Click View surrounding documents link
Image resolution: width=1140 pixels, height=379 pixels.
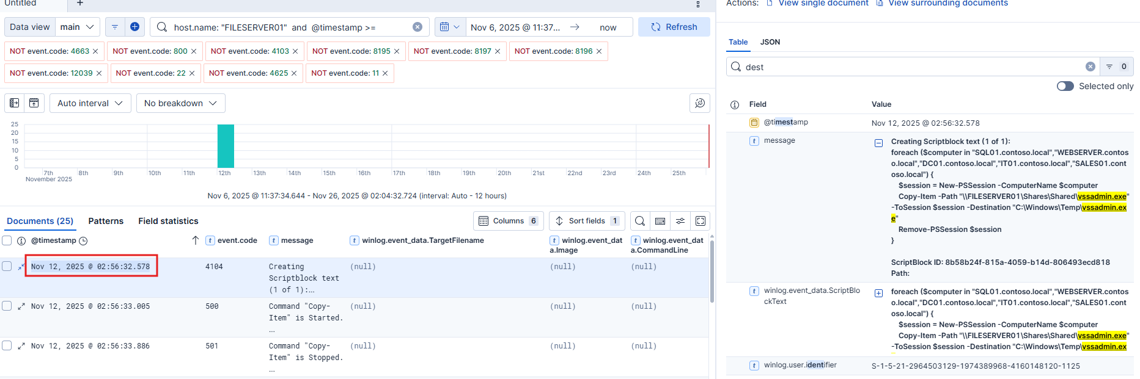coord(947,4)
